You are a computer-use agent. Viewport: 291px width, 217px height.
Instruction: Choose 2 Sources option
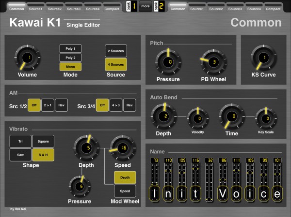116,51
